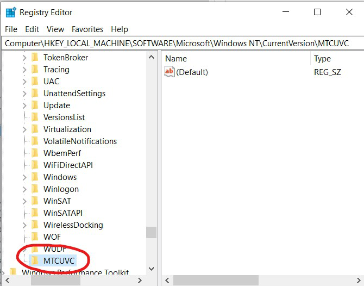Image resolution: width=364 pixels, height=286 pixels.
Task: Select the WOF key label
Action: [52, 237]
